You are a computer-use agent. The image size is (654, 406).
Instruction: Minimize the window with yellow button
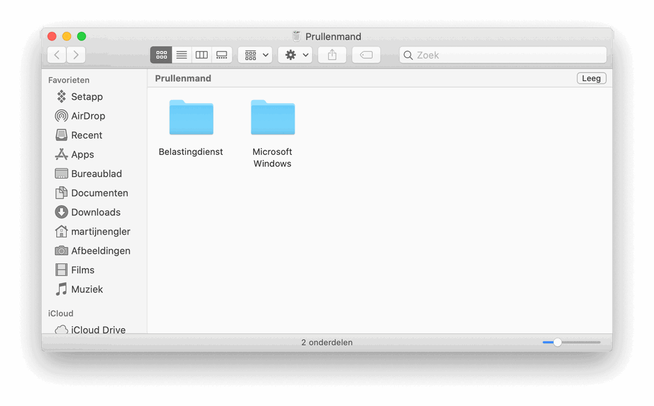click(x=67, y=36)
